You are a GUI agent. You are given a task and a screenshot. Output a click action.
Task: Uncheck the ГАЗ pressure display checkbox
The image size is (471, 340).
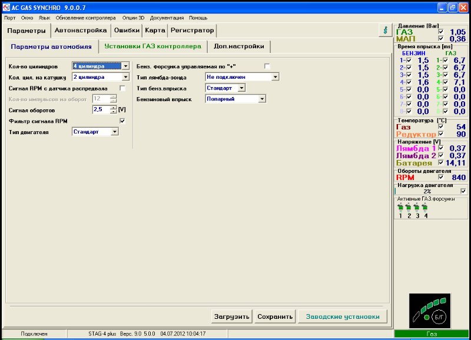(x=440, y=32)
